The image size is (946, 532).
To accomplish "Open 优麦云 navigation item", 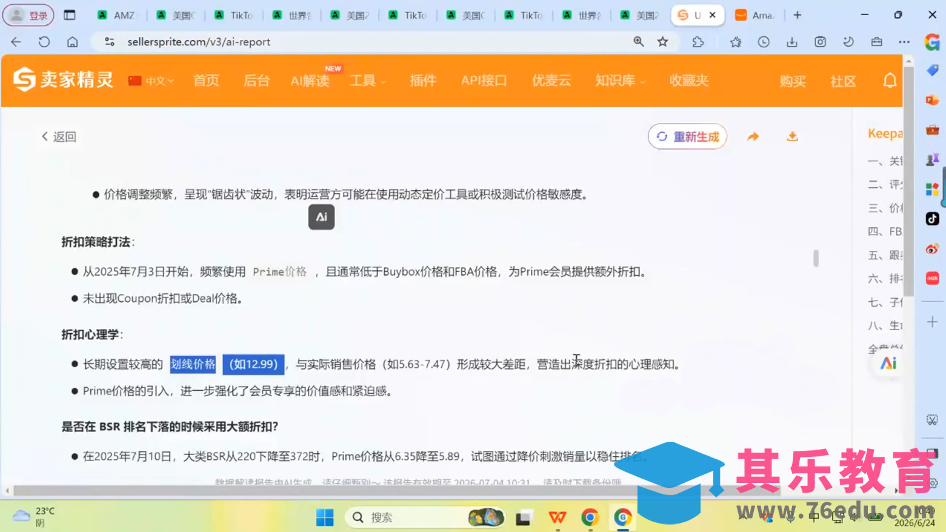I will tap(551, 81).
